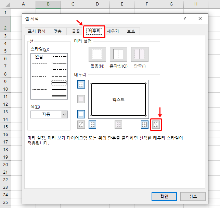Select the 테두리 tab
The height and width of the screenshot is (208, 220).
pyautogui.click(x=94, y=31)
